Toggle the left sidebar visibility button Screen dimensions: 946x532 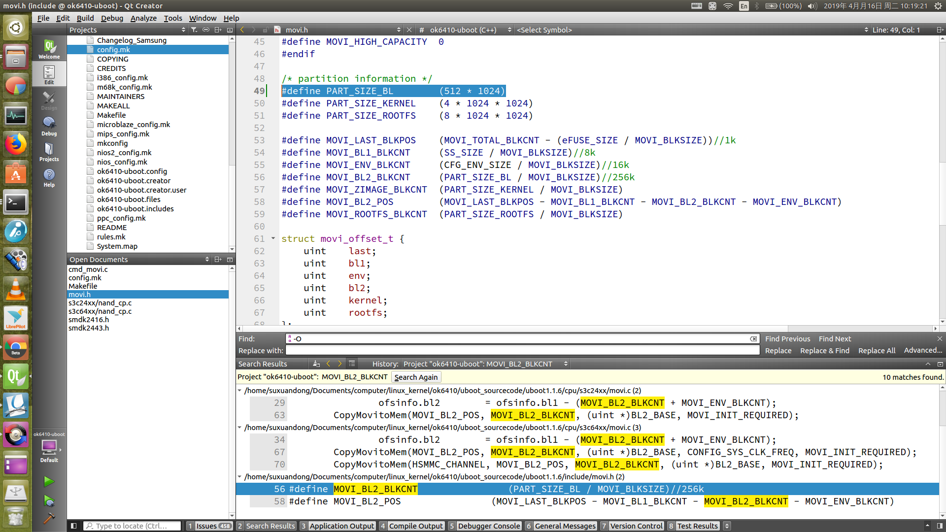point(73,526)
